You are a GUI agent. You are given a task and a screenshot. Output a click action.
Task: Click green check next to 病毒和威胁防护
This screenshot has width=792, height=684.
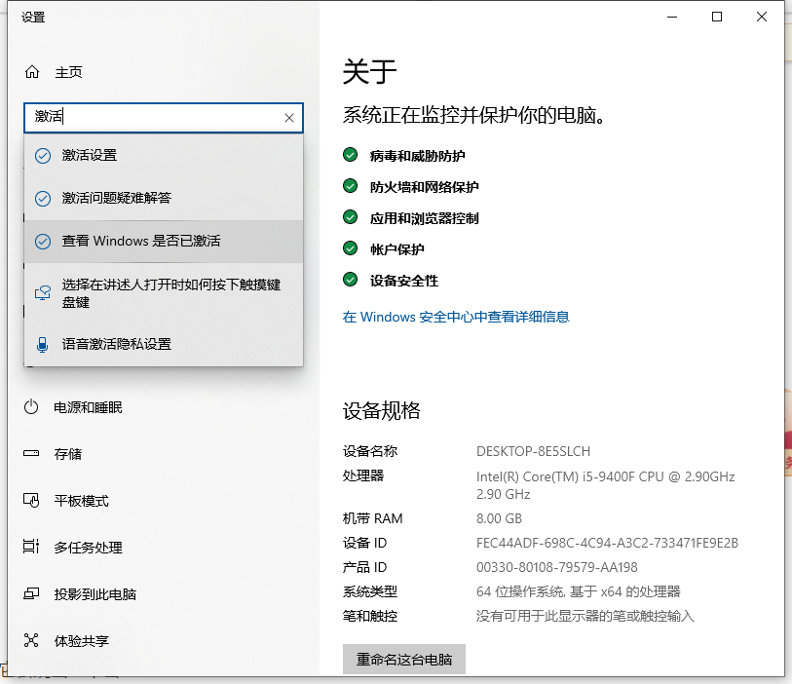click(x=351, y=156)
